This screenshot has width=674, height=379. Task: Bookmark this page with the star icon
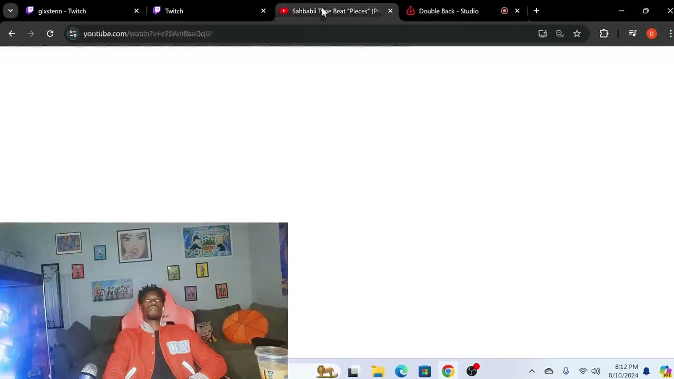pyautogui.click(x=577, y=34)
